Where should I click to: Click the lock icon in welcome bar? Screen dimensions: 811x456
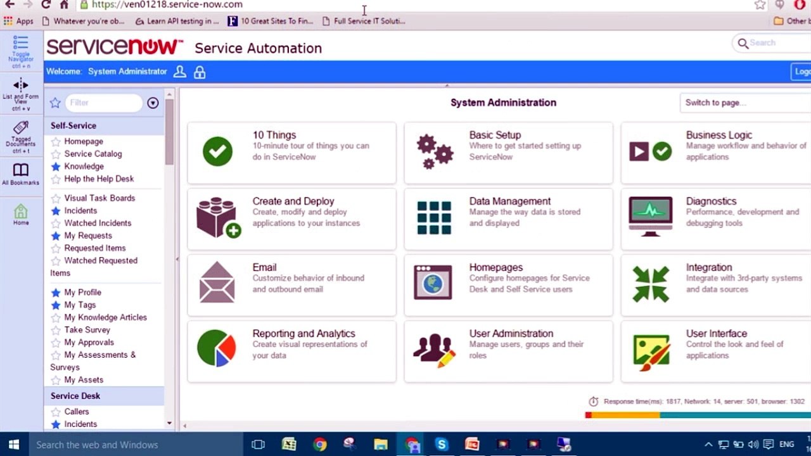tap(200, 72)
